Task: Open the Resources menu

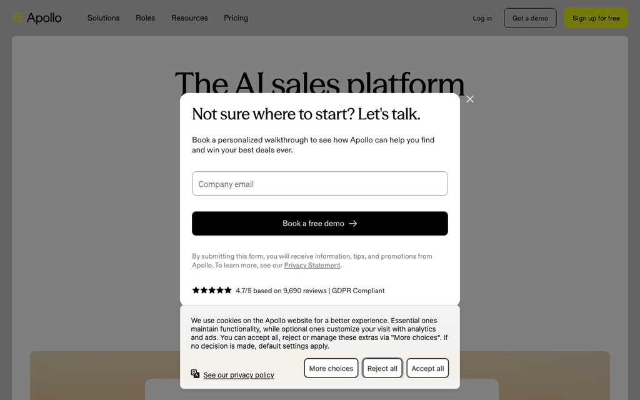Action: 189,18
